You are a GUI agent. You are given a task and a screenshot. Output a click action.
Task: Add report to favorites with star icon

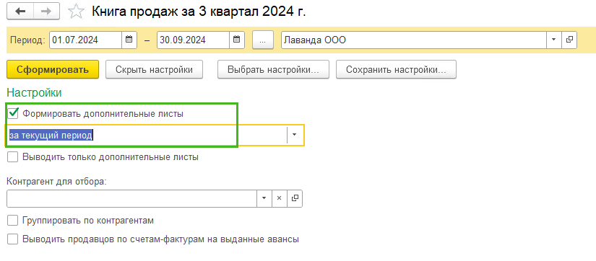point(76,12)
